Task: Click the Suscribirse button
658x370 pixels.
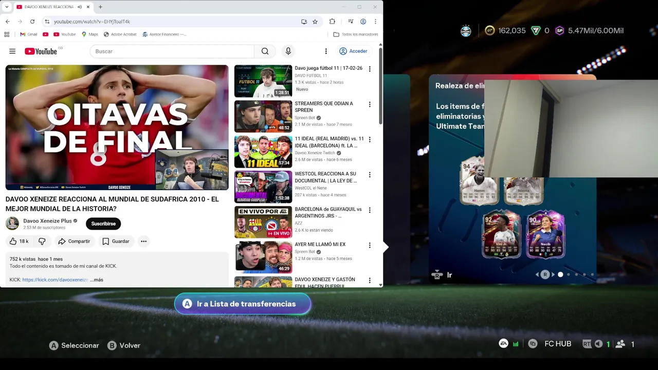Action: [x=103, y=224]
